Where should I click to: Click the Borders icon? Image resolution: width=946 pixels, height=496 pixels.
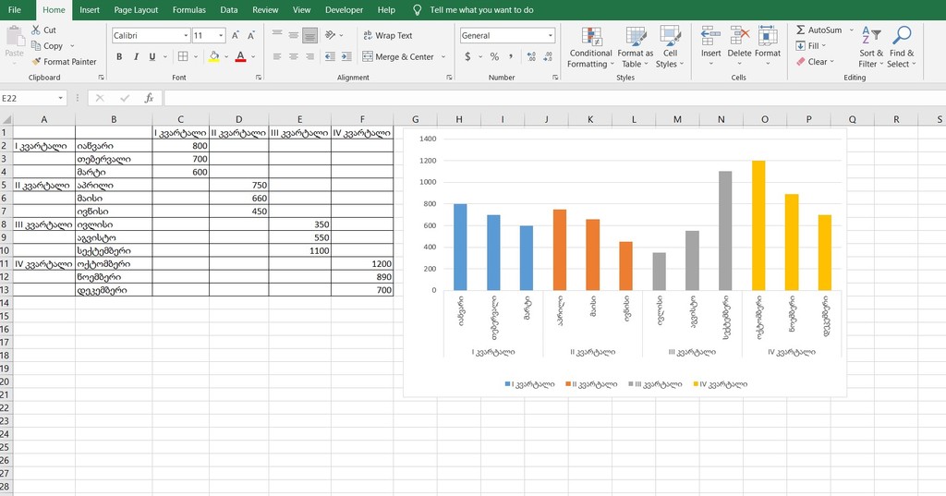183,56
